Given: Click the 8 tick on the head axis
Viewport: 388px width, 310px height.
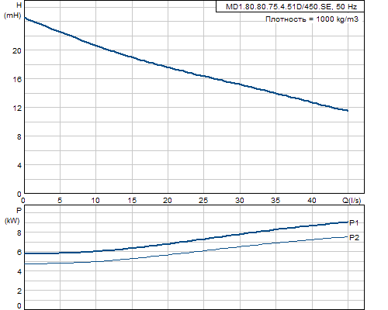Looking at the screenshot, I should [19, 136].
